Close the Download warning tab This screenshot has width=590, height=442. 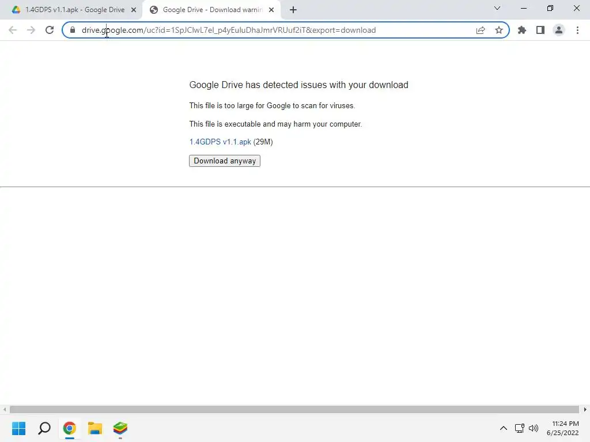(x=271, y=10)
